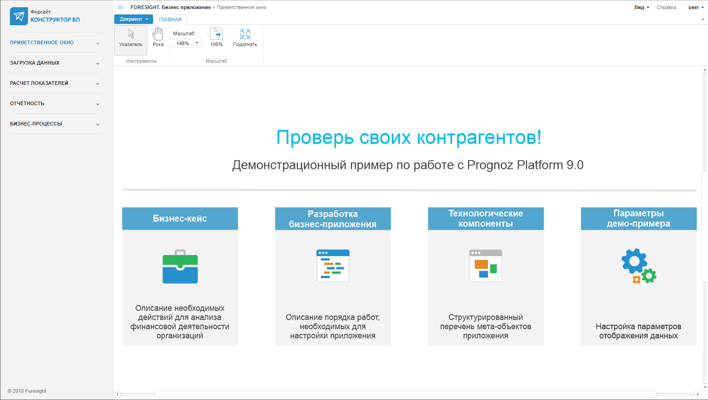Screen dimensions: 708x400
Task: Select the Рука hand tool
Action: point(158,37)
